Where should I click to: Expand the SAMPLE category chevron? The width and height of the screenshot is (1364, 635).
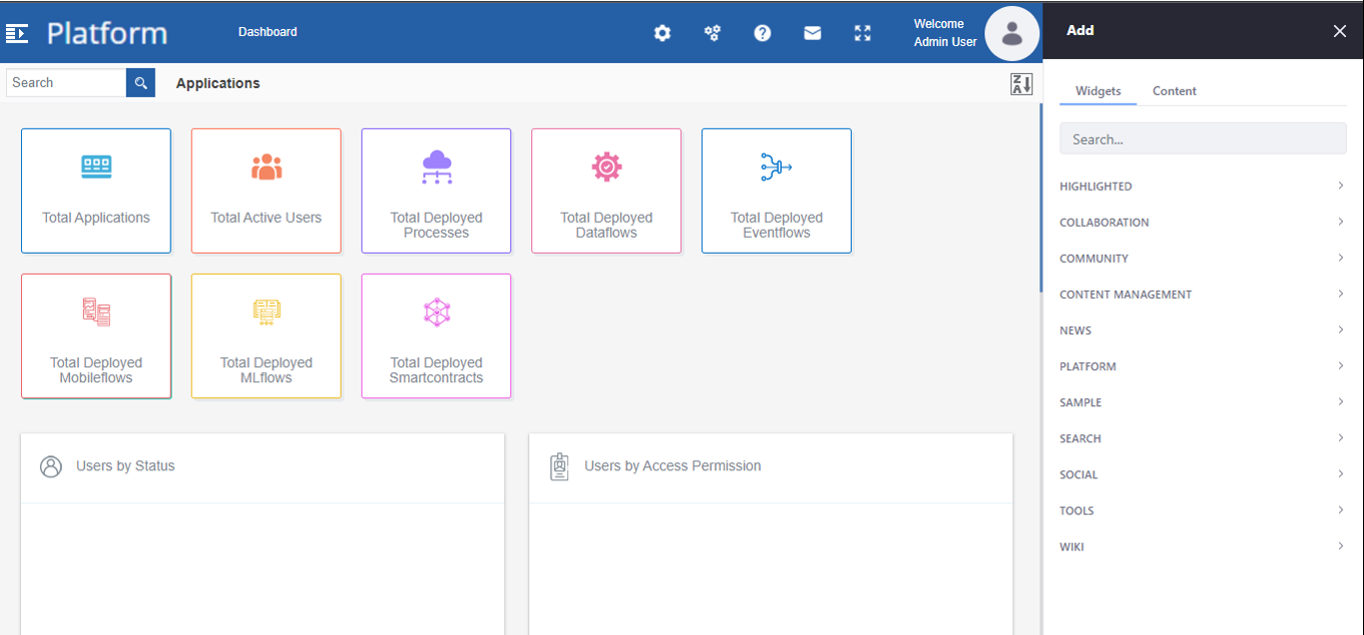pos(1341,401)
